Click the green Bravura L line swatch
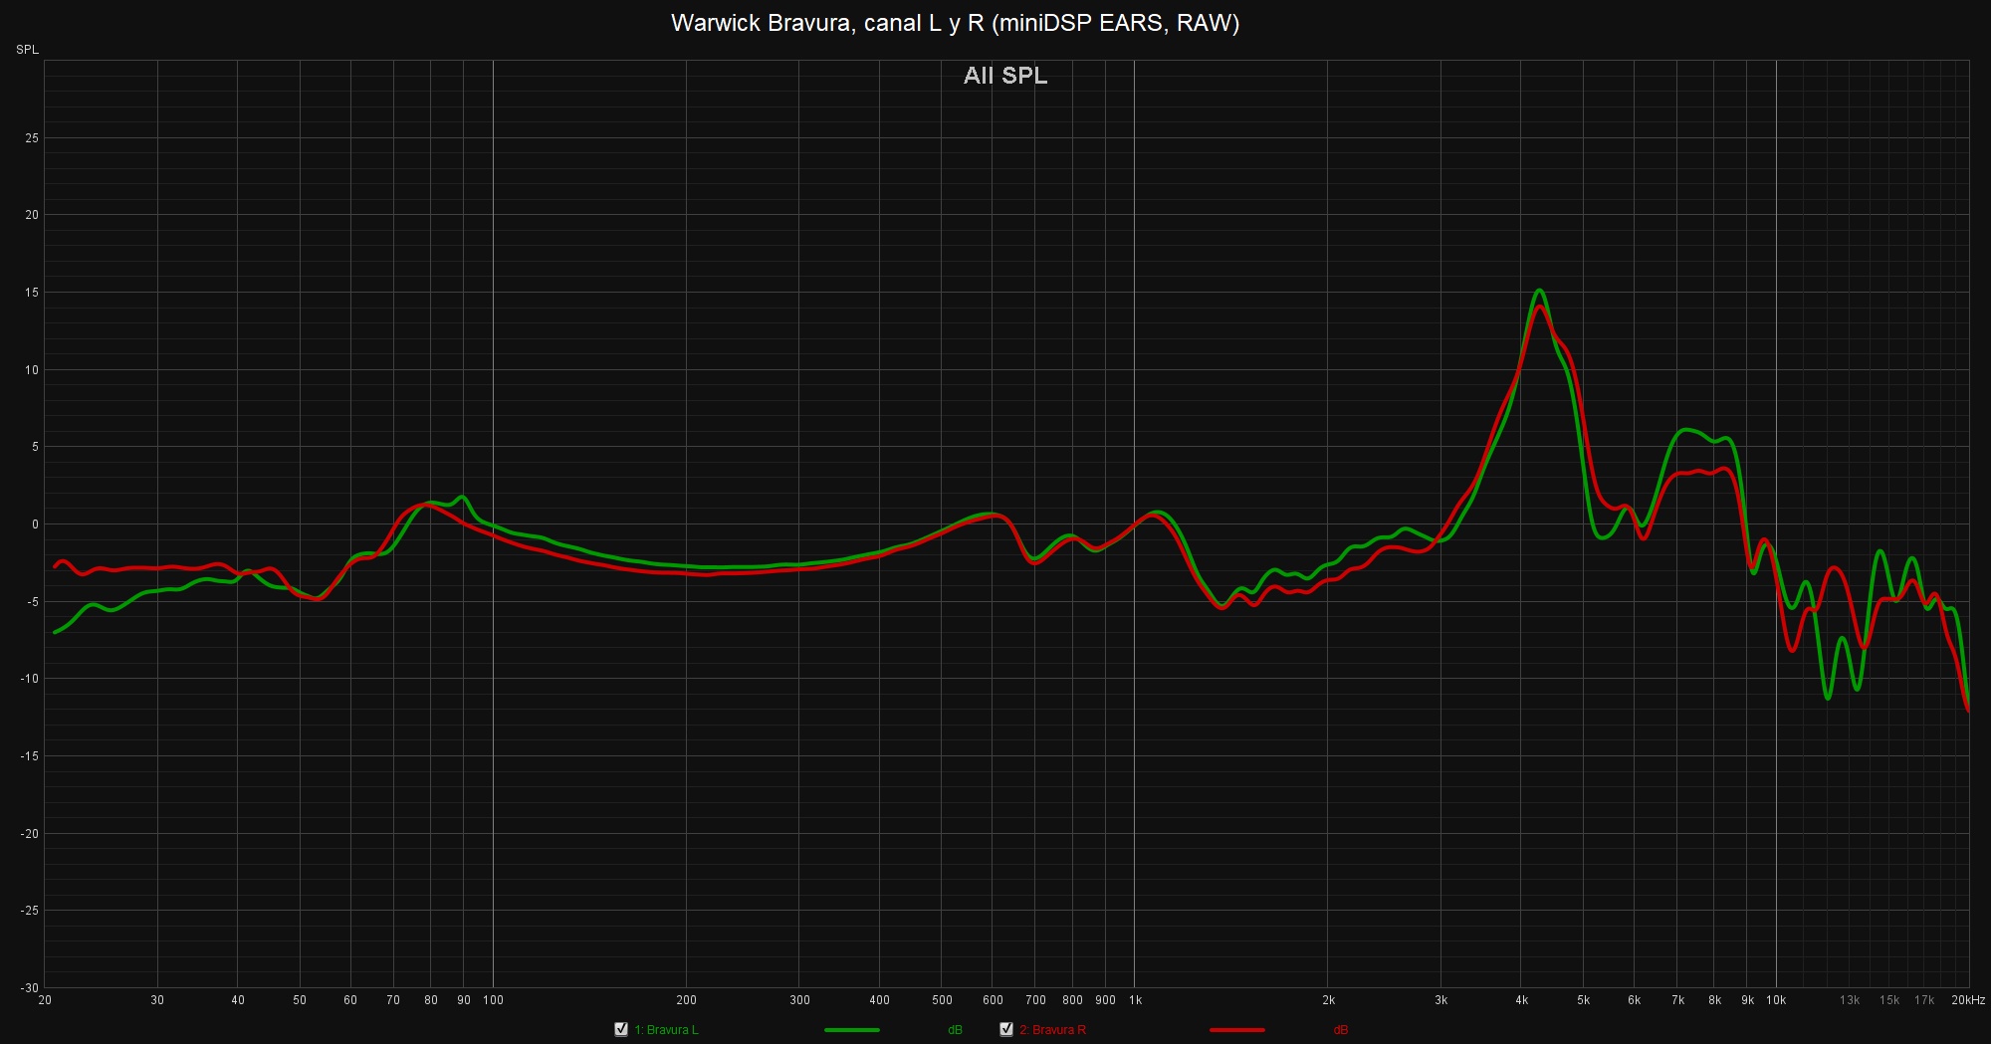 click(x=851, y=1030)
